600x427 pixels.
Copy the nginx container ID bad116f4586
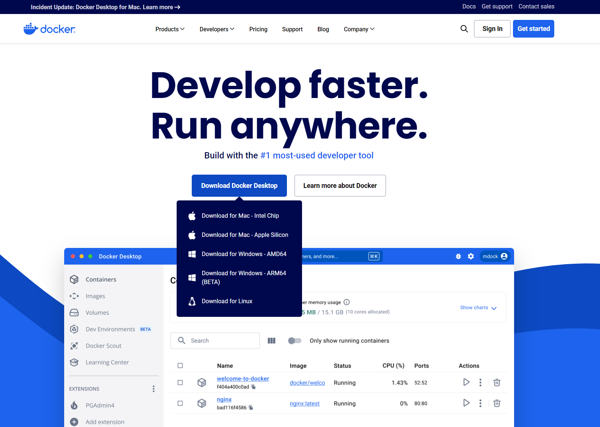tap(251, 407)
